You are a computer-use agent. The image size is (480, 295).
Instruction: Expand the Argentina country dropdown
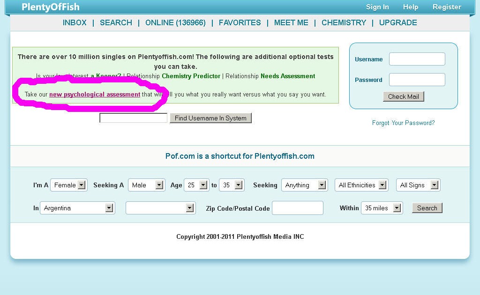[x=77, y=208]
